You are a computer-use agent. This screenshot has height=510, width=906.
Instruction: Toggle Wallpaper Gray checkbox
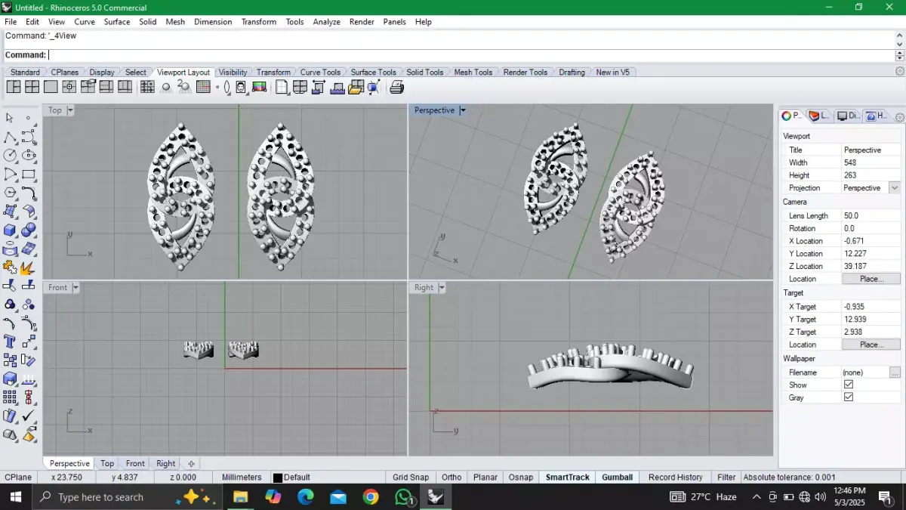pos(849,397)
